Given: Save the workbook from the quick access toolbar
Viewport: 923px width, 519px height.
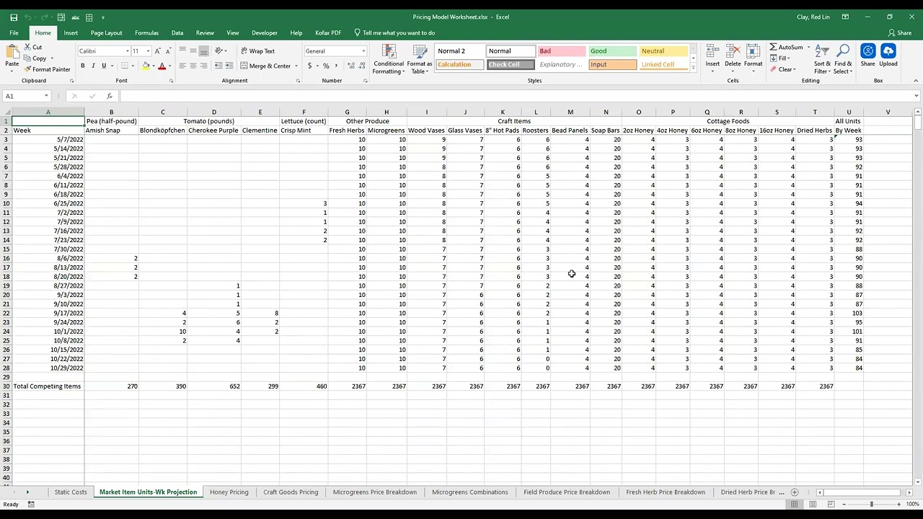Looking at the screenshot, I should click(14, 17).
